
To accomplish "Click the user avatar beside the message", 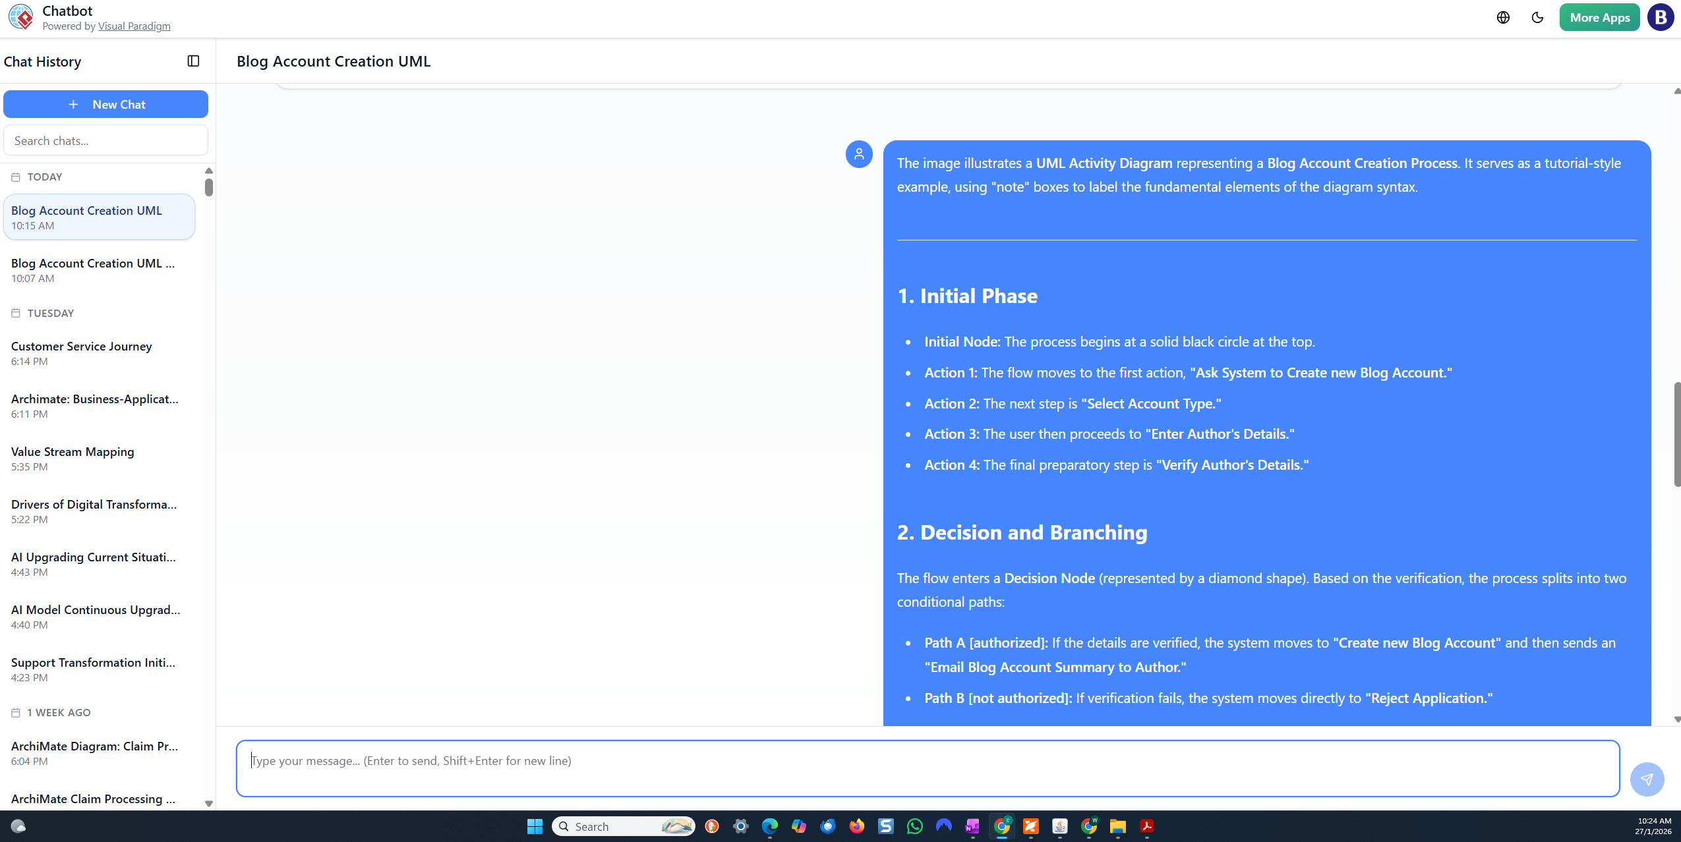I will 858,154.
